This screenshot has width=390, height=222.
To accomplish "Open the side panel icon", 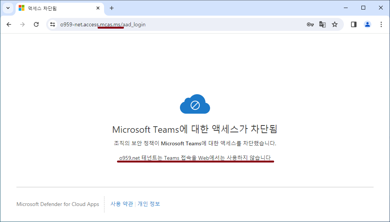I will tap(354, 24).
